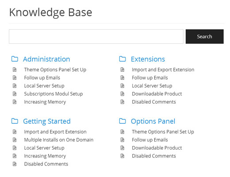Click the folder icon beside Administration
The height and width of the screenshot is (177, 230).
[x=15, y=59]
